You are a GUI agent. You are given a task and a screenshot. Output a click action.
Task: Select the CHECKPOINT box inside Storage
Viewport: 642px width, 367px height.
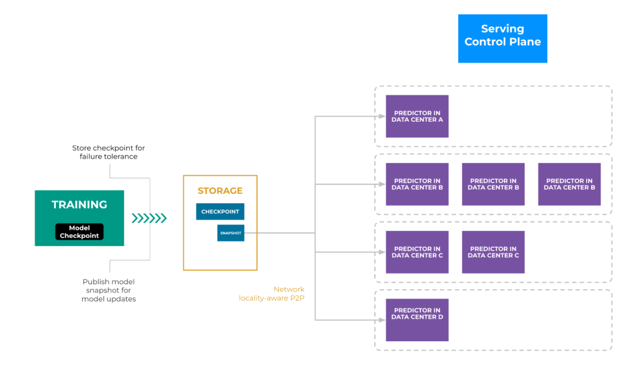(x=220, y=211)
